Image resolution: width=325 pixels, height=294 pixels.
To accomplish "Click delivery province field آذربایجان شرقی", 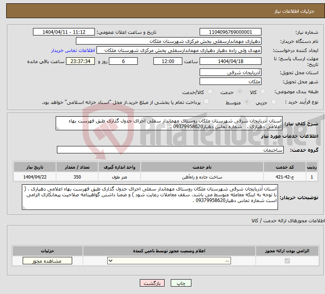I will pos(231,72).
